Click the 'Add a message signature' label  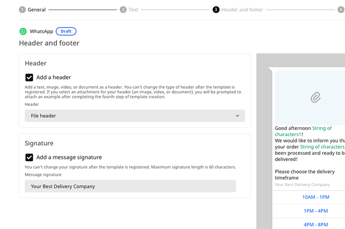tap(69, 157)
